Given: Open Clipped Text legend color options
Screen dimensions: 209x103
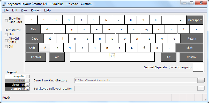Looking at the screenshot, I should [27, 85].
